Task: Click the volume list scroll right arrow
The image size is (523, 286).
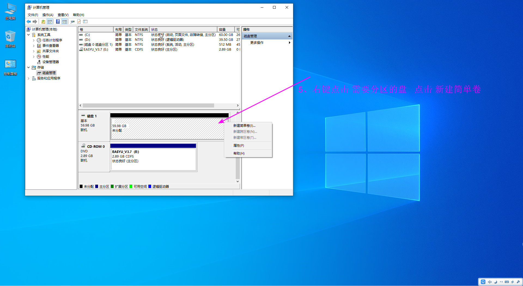Action: (238, 106)
